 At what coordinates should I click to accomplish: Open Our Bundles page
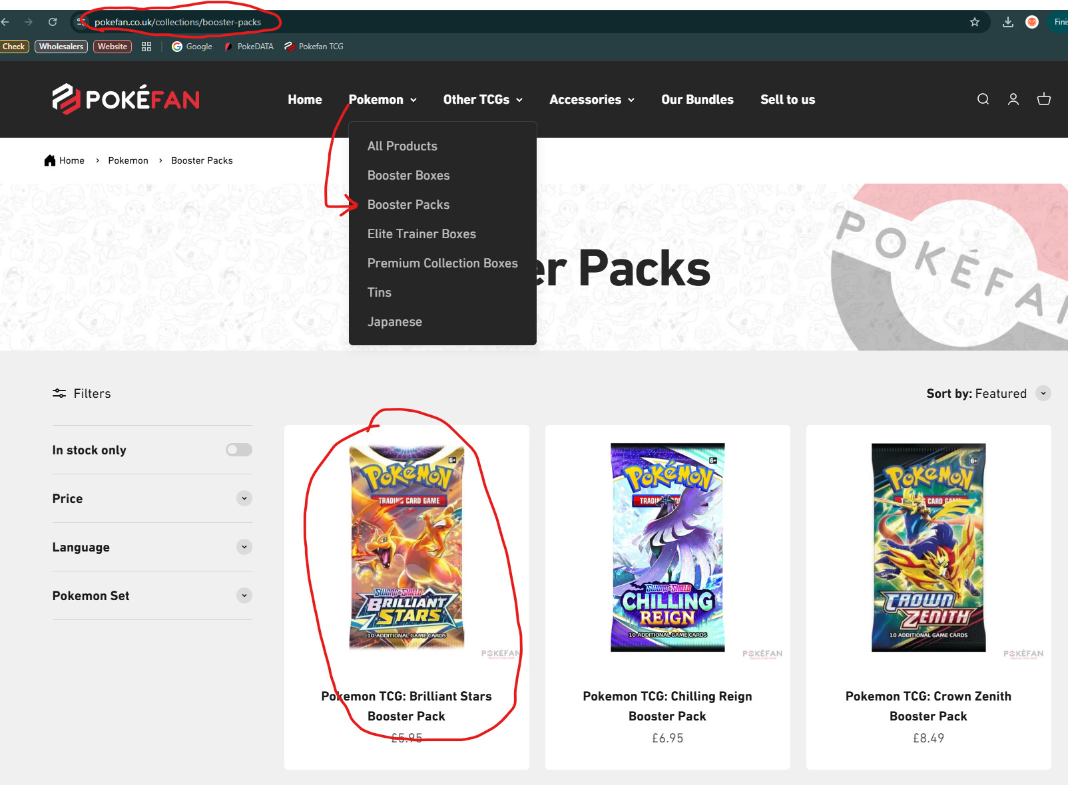tap(697, 99)
